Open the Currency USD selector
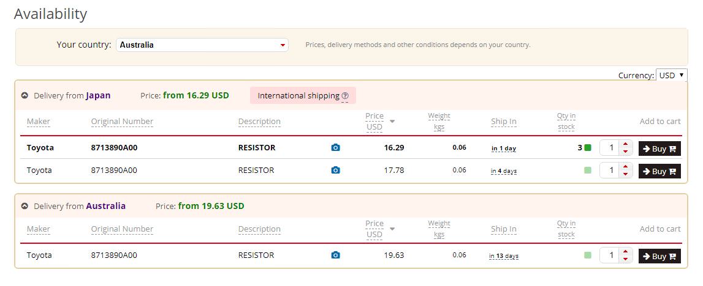Viewport: 703px width, 286px height. click(x=672, y=75)
